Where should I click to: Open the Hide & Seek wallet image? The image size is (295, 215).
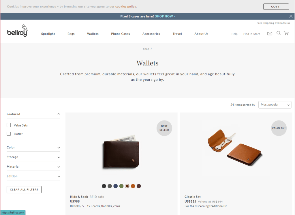(x=121, y=152)
